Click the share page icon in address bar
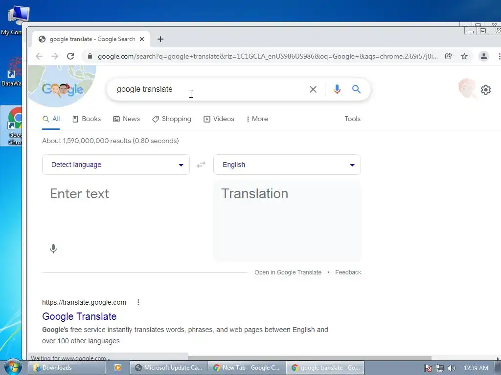This screenshot has width=501, height=375. pos(449,57)
